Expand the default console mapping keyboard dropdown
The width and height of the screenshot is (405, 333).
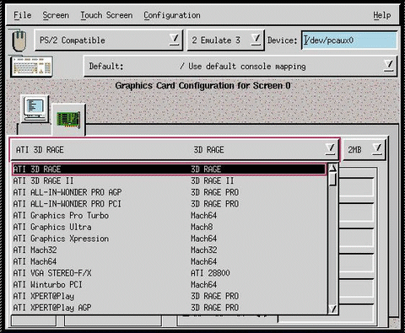click(x=240, y=67)
